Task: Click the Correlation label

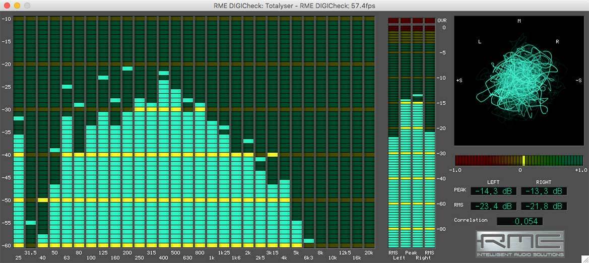Action: [x=471, y=220]
